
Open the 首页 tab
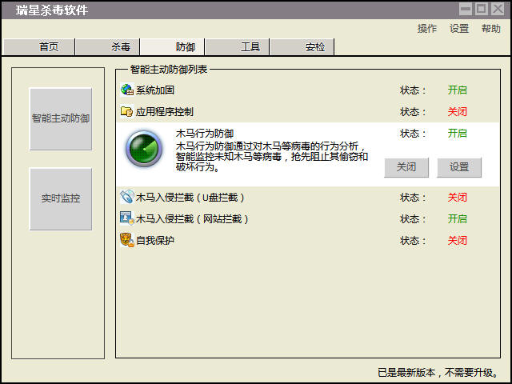[39, 47]
